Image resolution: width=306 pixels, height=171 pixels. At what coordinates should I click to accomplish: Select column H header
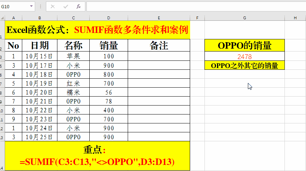click(x=295, y=18)
